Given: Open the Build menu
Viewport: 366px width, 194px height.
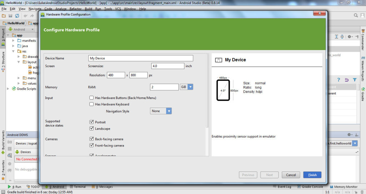Looking at the screenshot, I should pyautogui.click(x=89, y=9).
